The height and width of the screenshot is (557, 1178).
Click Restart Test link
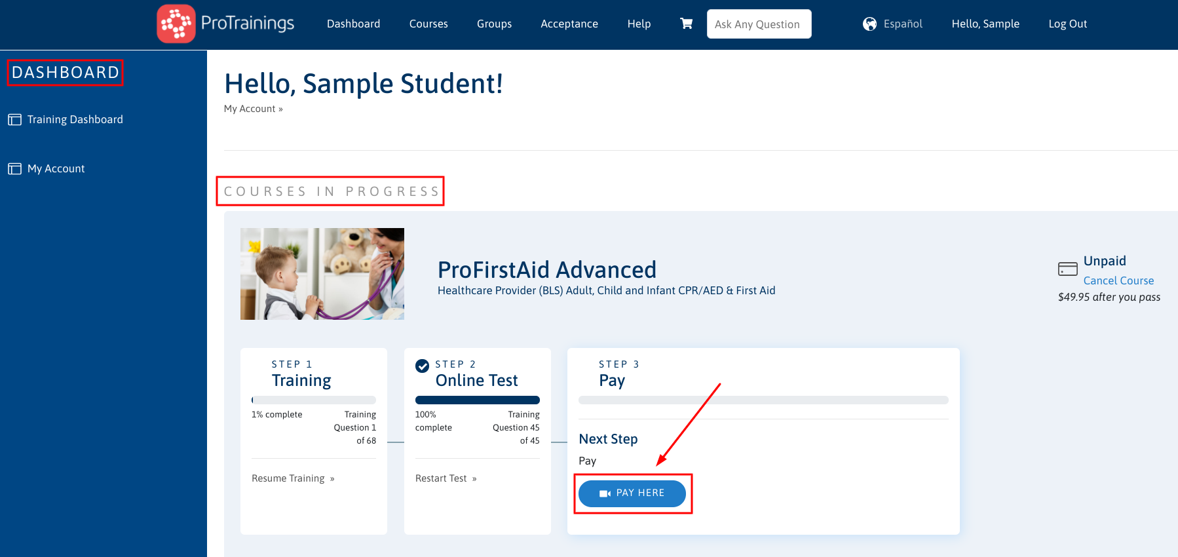tap(446, 478)
